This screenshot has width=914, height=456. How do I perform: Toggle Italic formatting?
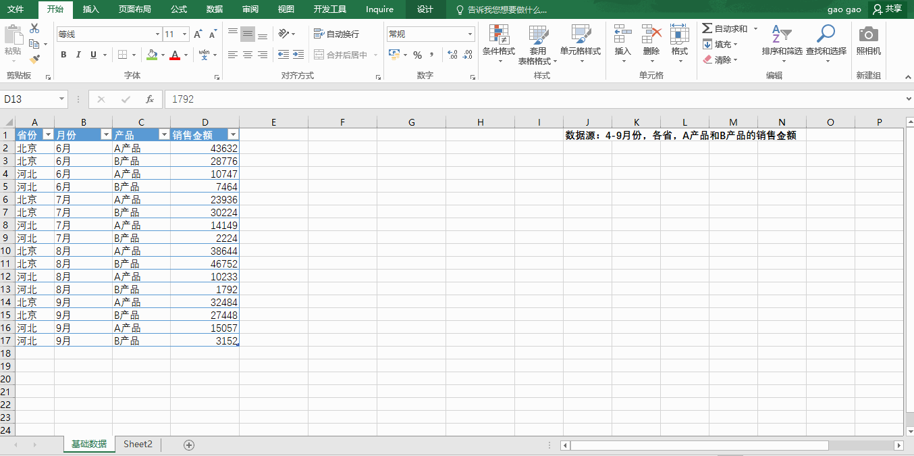pyautogui.click(x=78, y=55)
